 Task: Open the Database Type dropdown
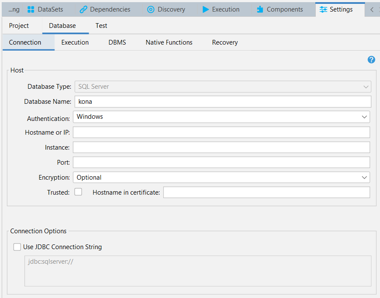[223, 87]
